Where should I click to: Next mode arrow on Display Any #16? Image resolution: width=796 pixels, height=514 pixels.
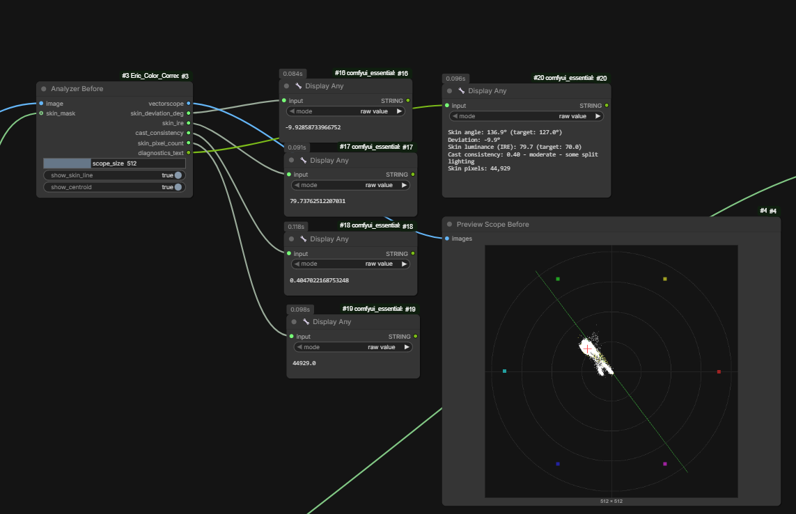[x=399, y=111]
